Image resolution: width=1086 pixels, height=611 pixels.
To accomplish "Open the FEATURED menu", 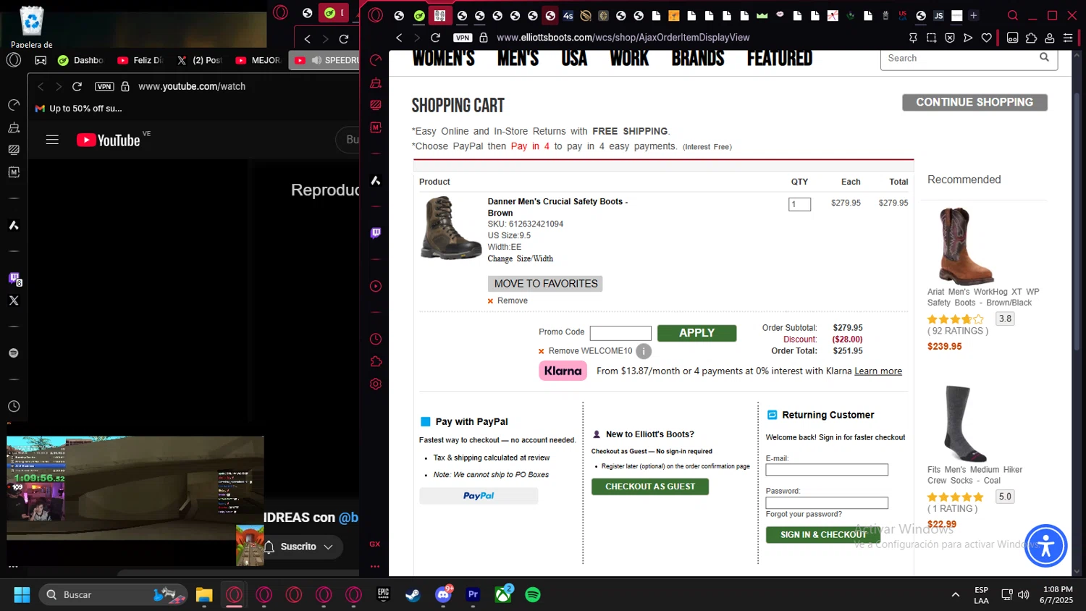I will [780, 58].
